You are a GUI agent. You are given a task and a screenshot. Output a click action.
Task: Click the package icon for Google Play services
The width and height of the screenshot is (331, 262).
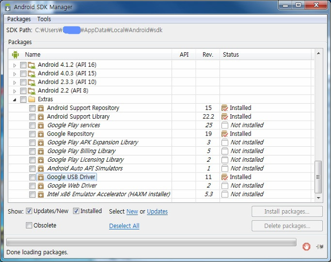(x=41, y=125)
